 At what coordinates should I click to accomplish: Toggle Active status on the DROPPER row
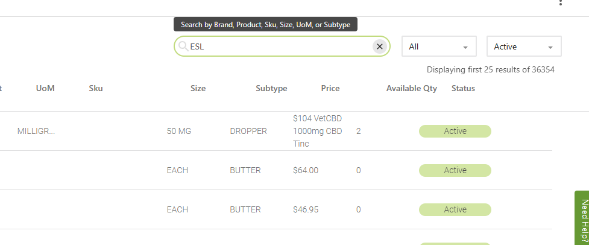(455, 131)
